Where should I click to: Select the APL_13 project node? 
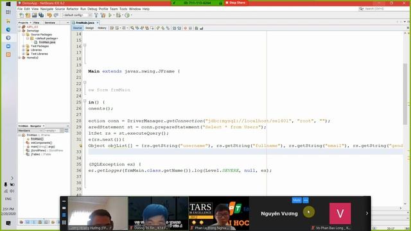(x=32, y=27)
